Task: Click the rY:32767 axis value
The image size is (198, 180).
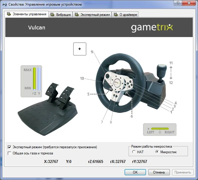Action: pos(140,161)
